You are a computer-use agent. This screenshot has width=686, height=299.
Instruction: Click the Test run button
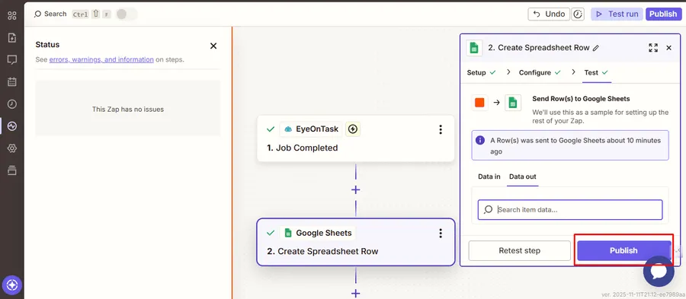[617, 14]
